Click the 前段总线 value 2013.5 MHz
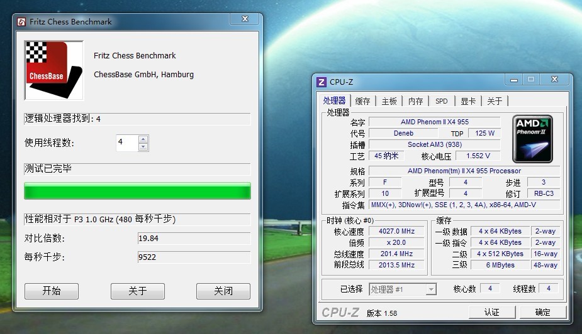The height and width of the screenshot is (334, 582). click(x=396, y=265)
